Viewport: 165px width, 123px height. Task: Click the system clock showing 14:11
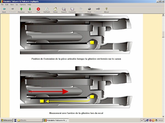(161, 121)
